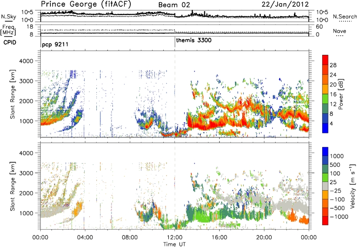Viewport: 357px width, 247px height.
Task: Select the "Beam 02" header text
Action: (x=174, y=5)
